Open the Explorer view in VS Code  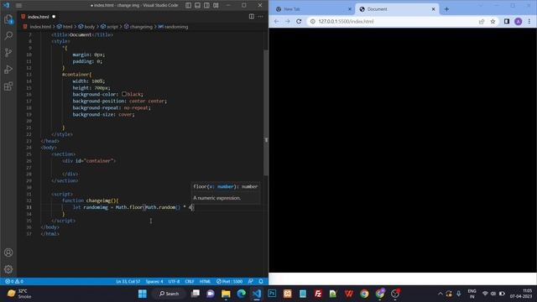[8, 19]
